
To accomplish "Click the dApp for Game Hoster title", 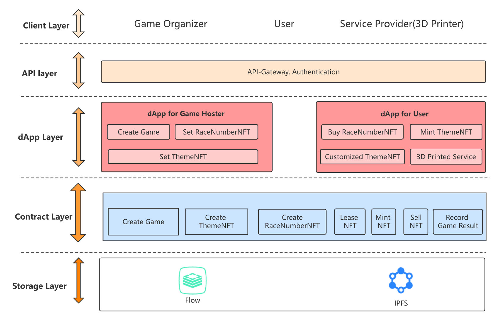I will click(x=186, y=114).
